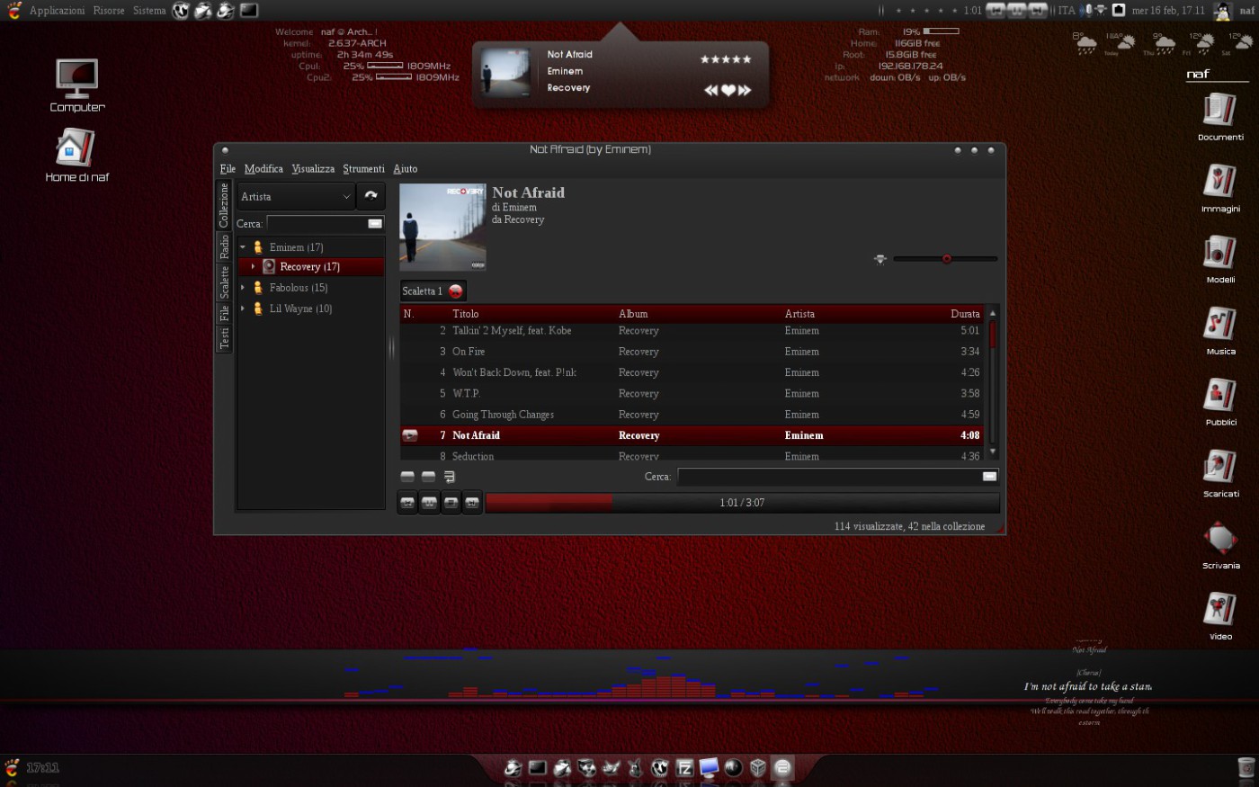Open the terminal icon in the dock
This screenshot has width=1259, height=787.
tap(537, 768)
